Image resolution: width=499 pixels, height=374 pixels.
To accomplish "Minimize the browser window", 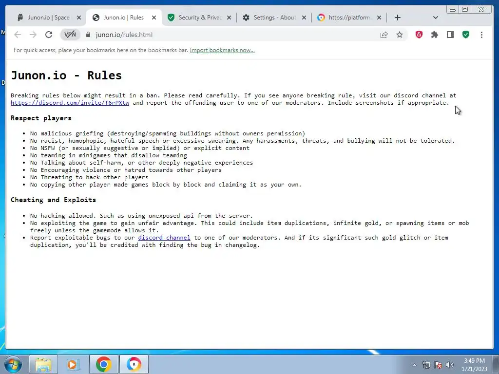I will point(453,10).
